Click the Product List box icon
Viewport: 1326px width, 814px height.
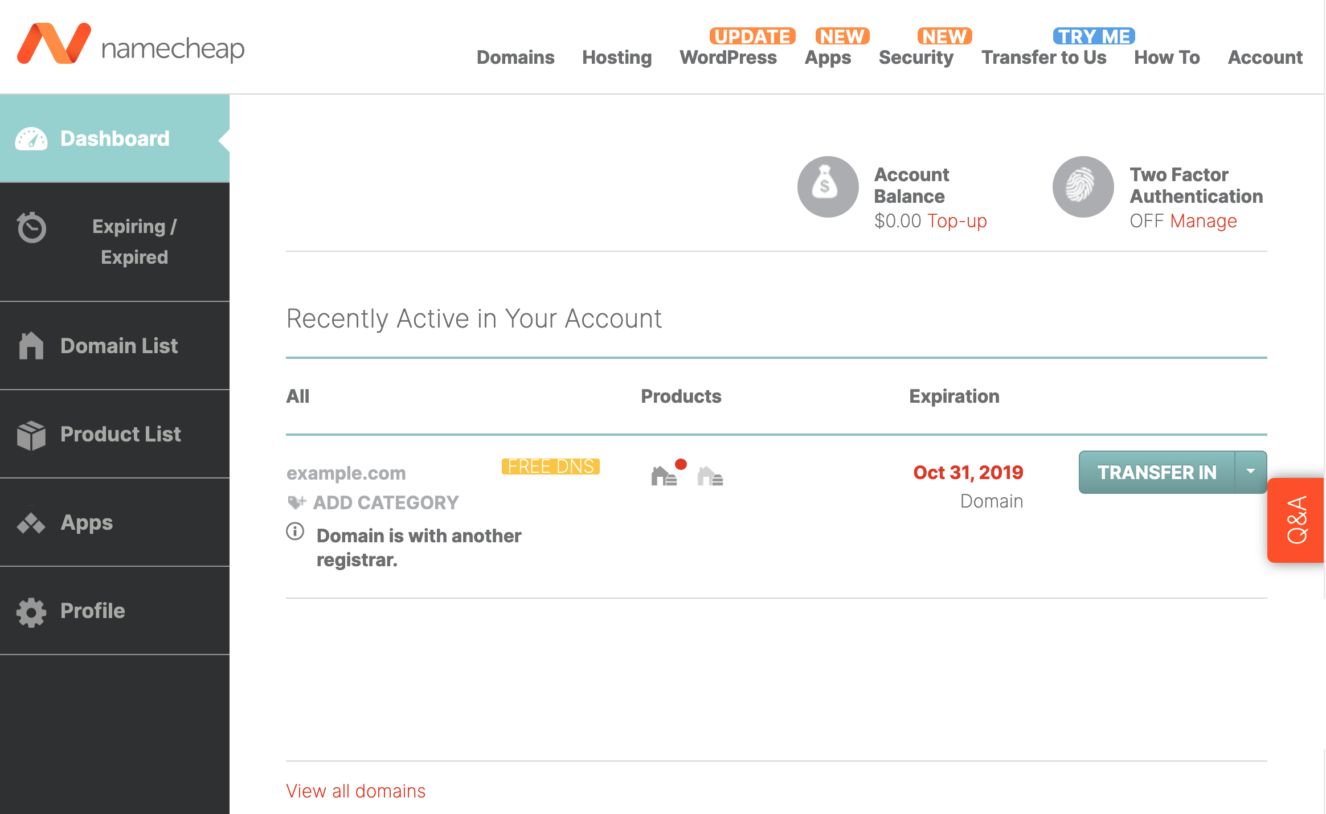point(31,436)
